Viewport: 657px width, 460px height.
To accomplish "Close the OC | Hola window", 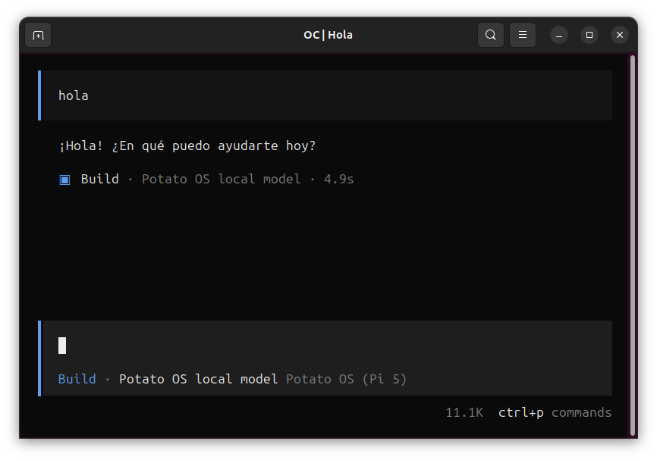I will coord(620,35).
